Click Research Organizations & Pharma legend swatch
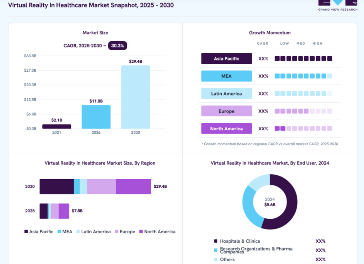The height and width of the screenshot is (264, 364). click(x=216, y=250)
